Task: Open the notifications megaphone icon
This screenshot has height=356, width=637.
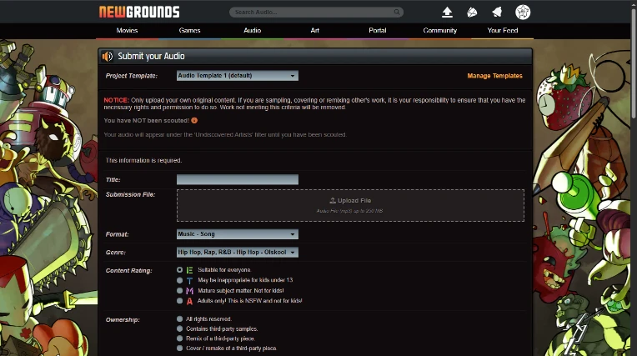Action: point(497,13)
